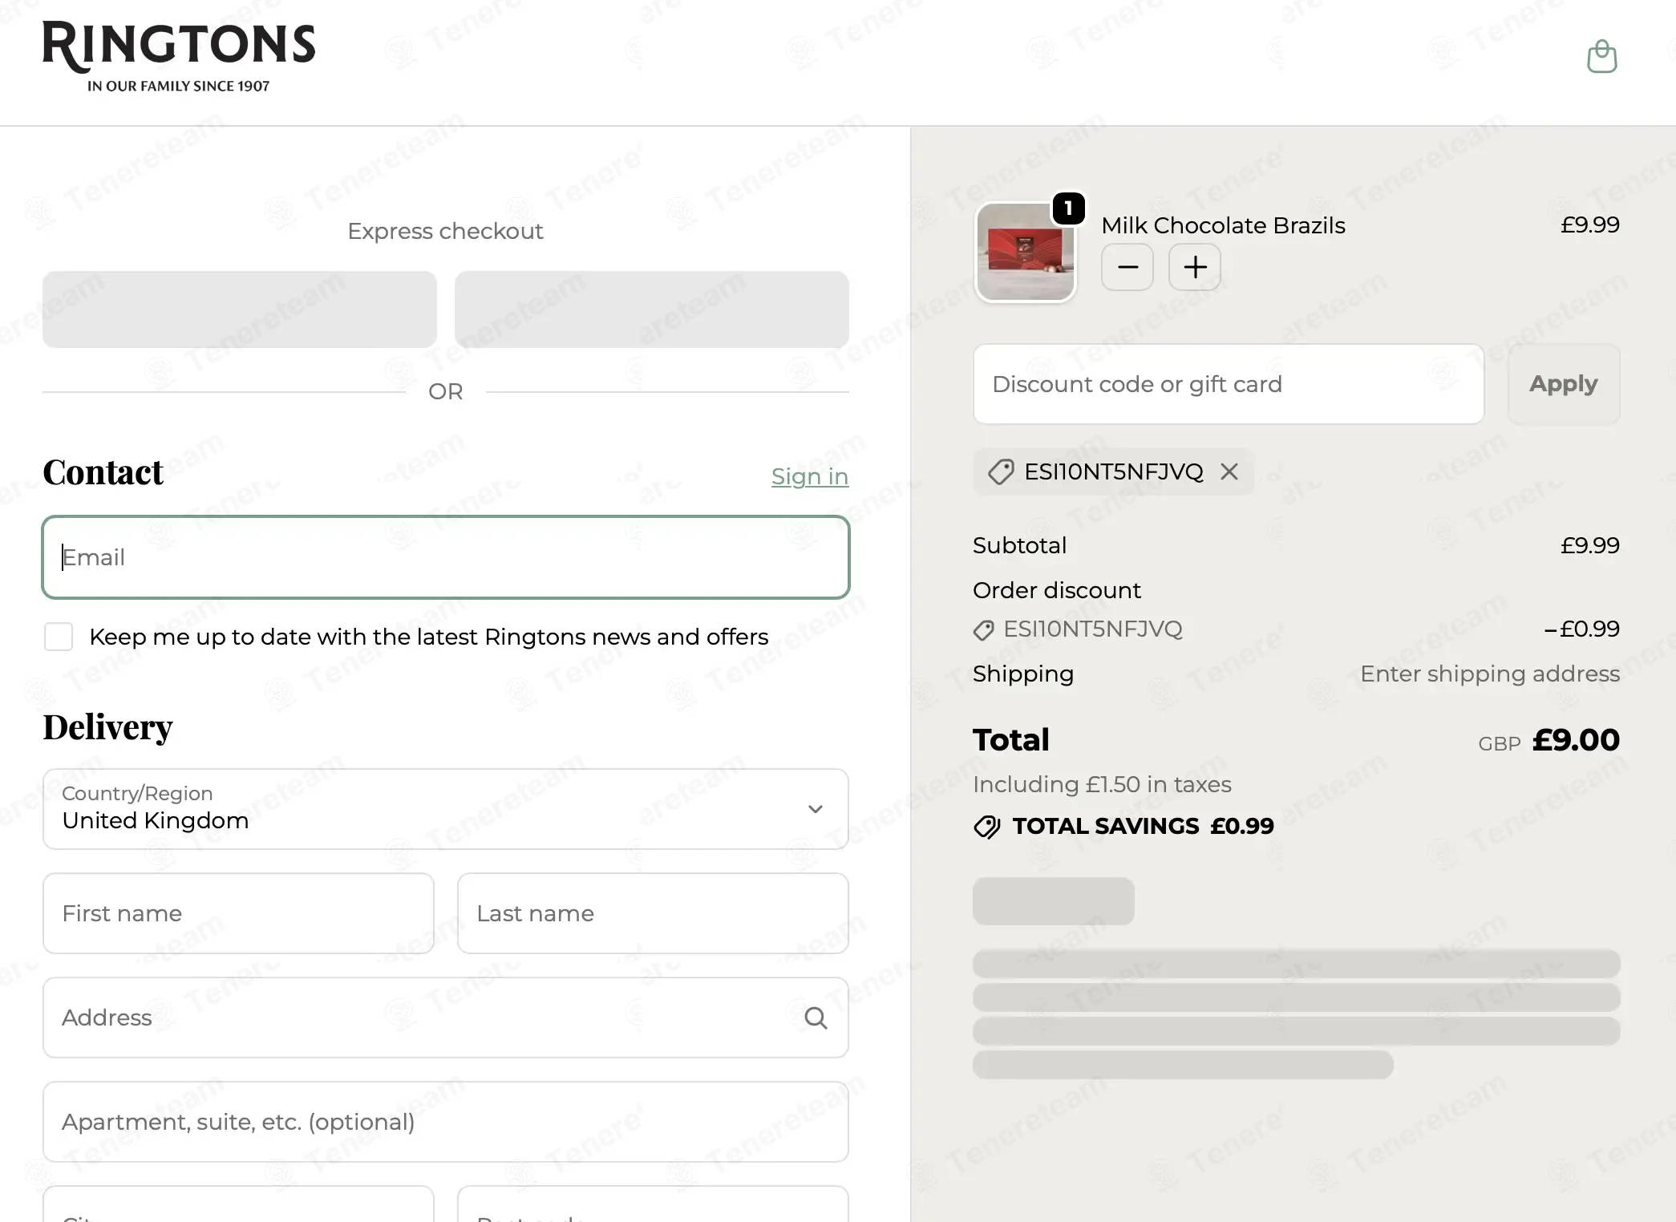
Task: Click the Milk Chocolate Brazils product thumbnail
Action: pos(1025,253)
